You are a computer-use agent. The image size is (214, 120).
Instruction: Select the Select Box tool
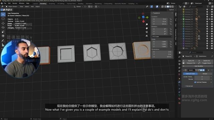point(3,14)
